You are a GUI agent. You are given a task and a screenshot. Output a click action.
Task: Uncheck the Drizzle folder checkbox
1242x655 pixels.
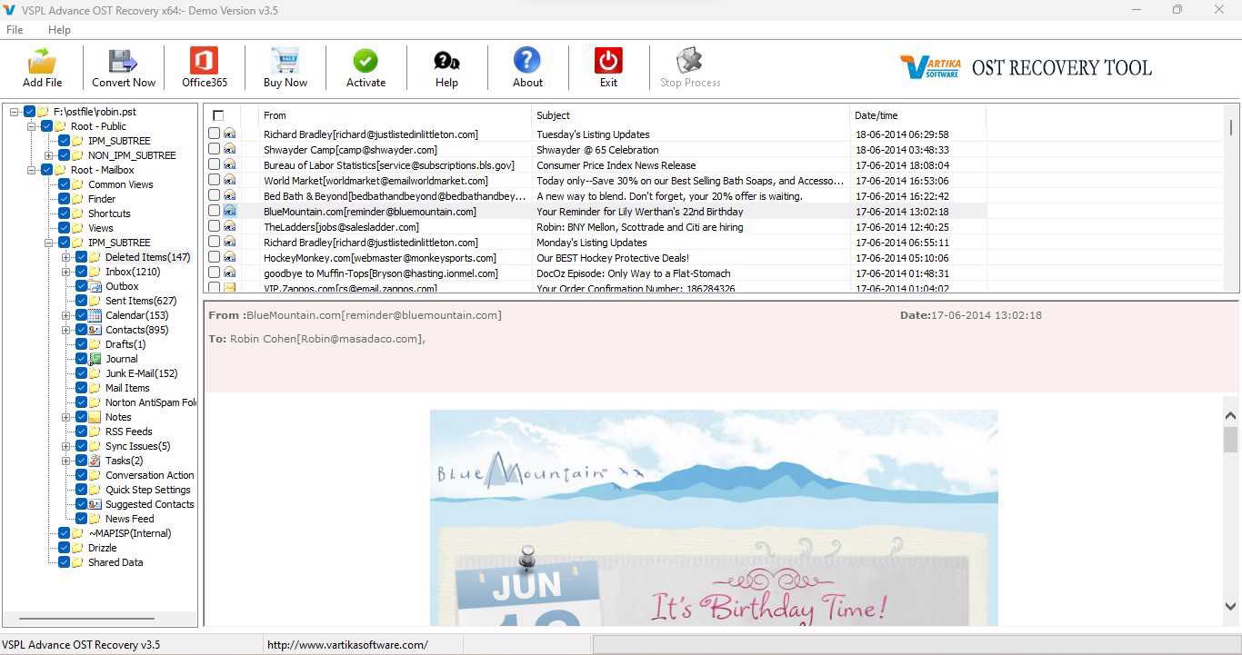tap(64, 548)
